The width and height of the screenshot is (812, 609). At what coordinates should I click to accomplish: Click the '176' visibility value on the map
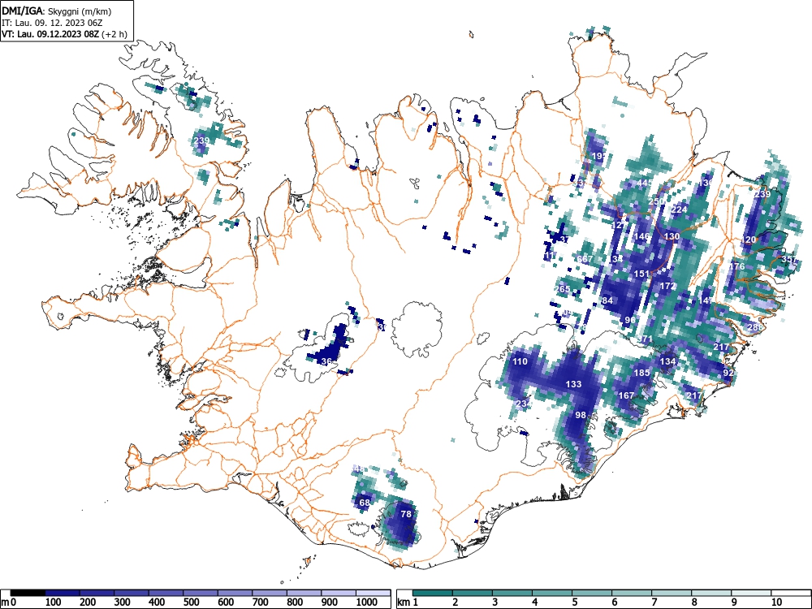coord(737,266)
